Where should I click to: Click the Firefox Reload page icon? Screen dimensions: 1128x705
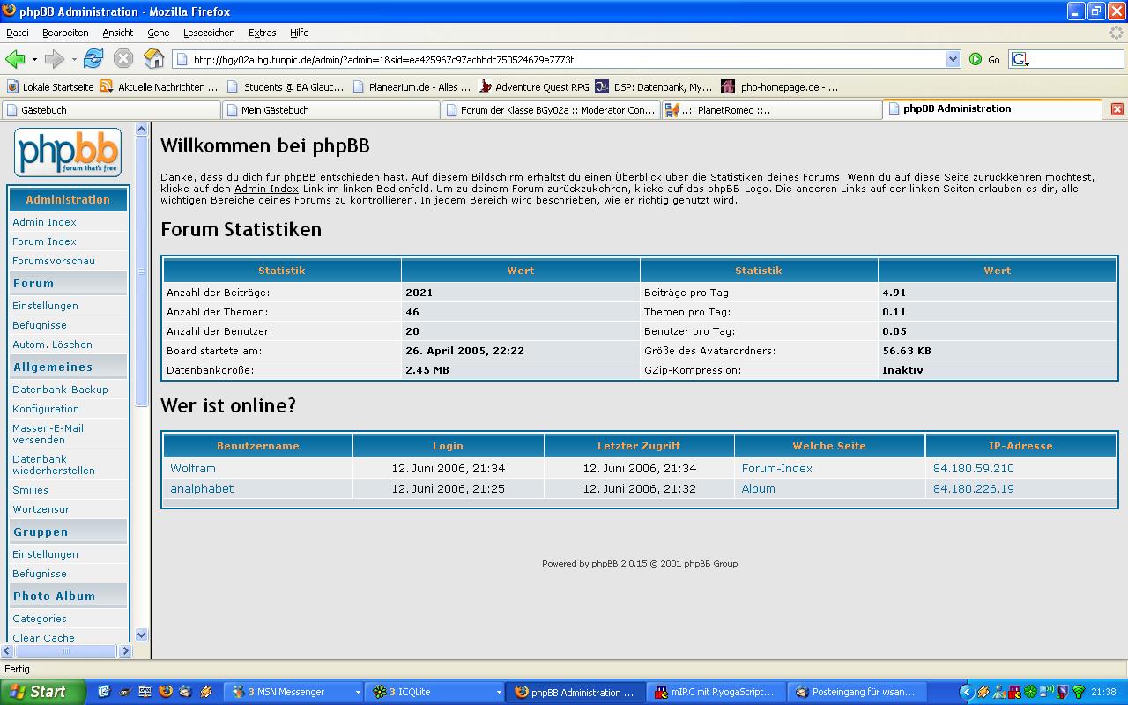click(x=93, y=59)
